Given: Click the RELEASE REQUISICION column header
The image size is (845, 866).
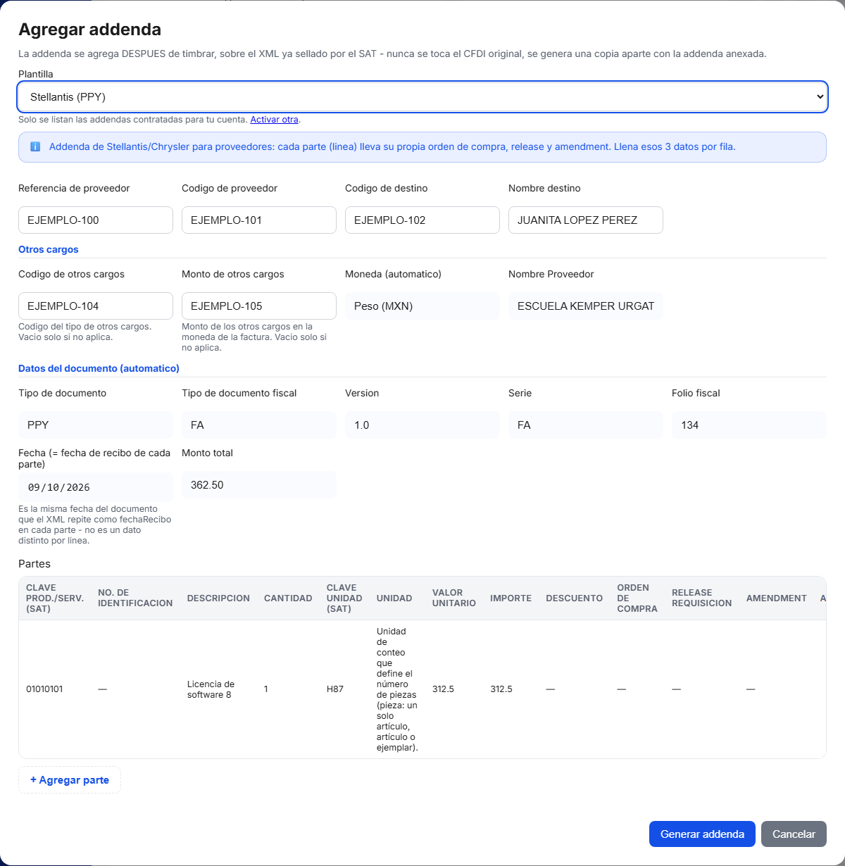Looking at the screenshot, I should click(x=702, y=598).
